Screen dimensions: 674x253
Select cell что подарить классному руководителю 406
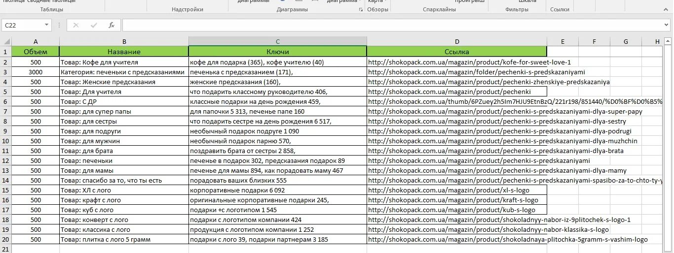tap(278, 92)
